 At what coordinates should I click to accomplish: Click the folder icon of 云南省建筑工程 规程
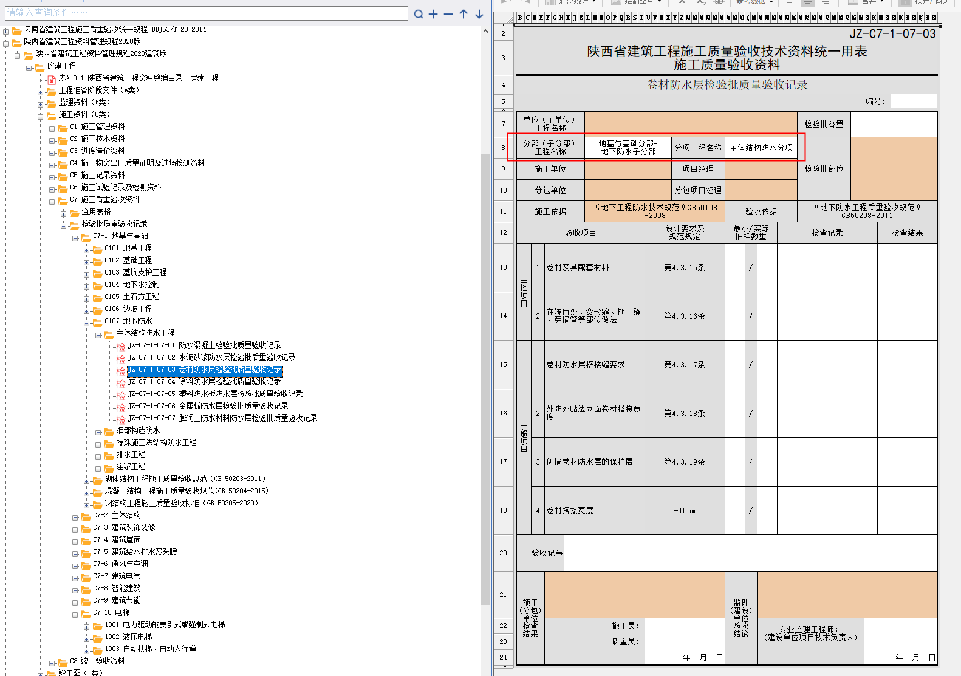[x=16, y=30]
